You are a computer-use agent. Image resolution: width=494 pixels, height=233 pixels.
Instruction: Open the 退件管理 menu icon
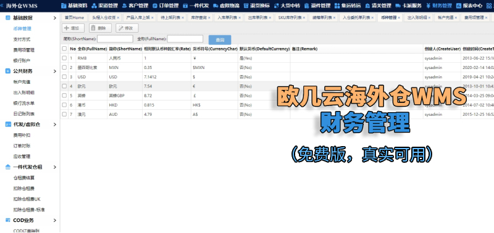307,6
